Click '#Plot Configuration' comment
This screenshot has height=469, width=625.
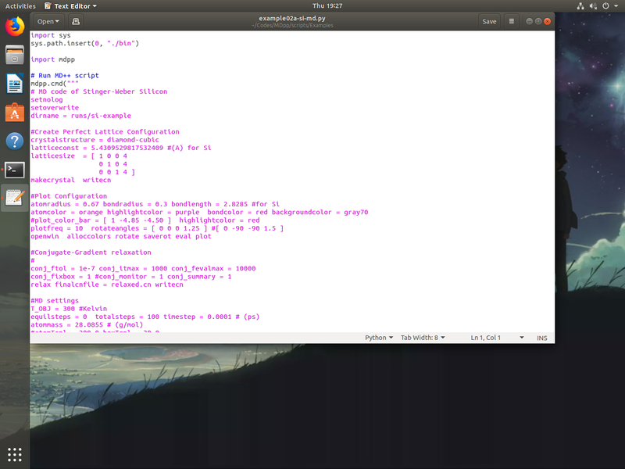point(69,196)
